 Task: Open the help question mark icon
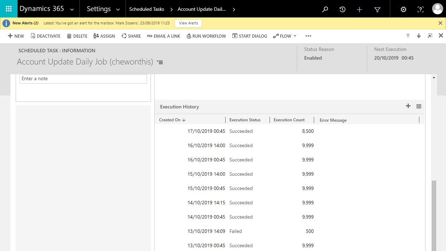tap(421, 9)
